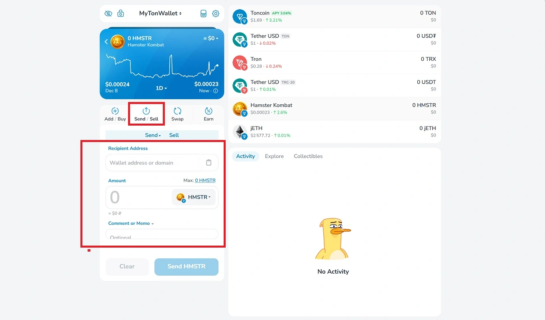Go back using the chart back arrow
This screenshot has height=320, width=545.
[x=106, y=42]
